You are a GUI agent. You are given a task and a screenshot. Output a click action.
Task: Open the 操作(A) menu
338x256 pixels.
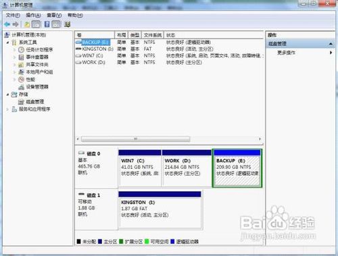click(33, 16)
